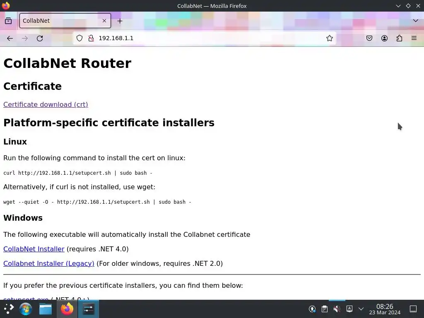Maximize the Firefox window

(x=408, y=6)
